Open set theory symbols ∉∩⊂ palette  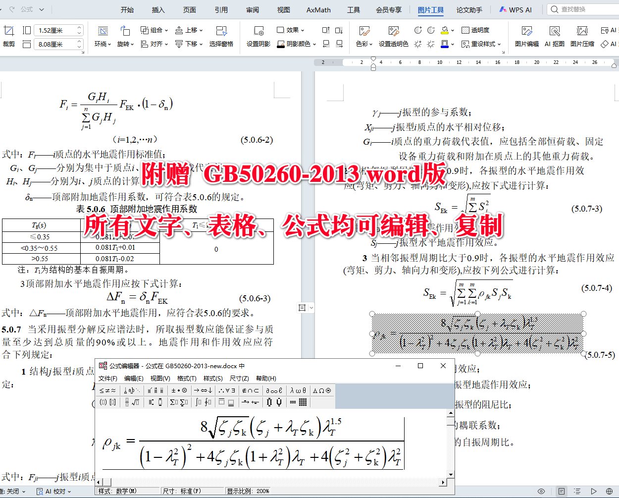point(250,390)
